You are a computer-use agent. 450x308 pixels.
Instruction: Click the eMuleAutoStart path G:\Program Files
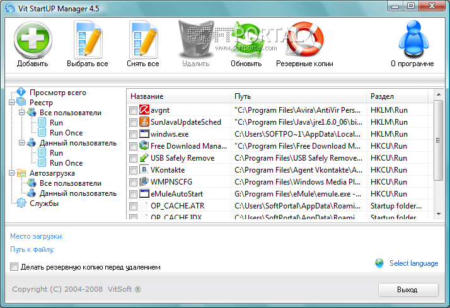297,194
